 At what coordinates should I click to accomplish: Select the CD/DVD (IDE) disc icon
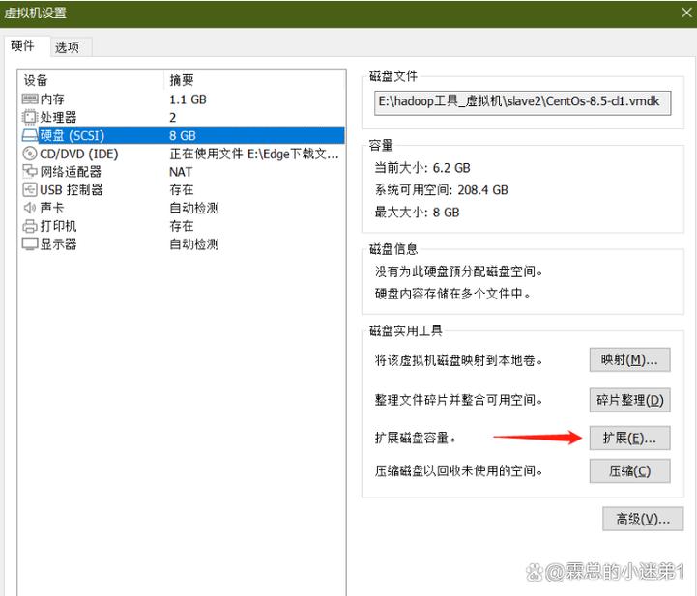30,154
